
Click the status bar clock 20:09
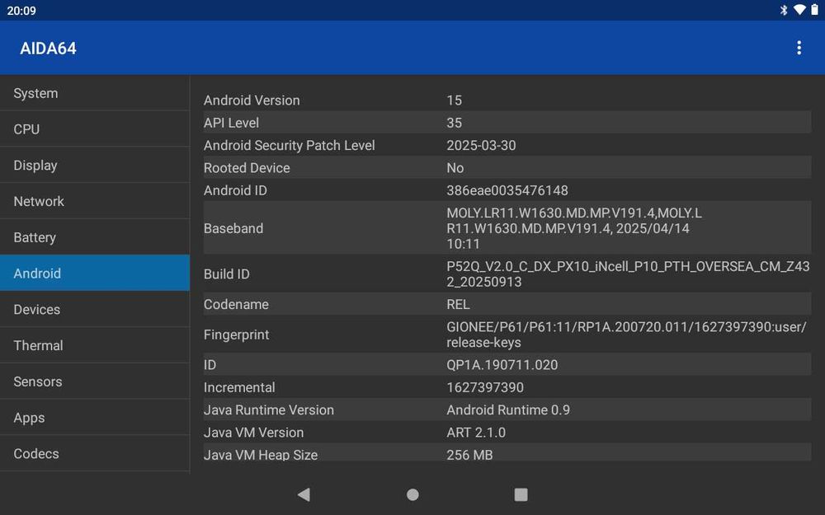[x=21, y=11]
